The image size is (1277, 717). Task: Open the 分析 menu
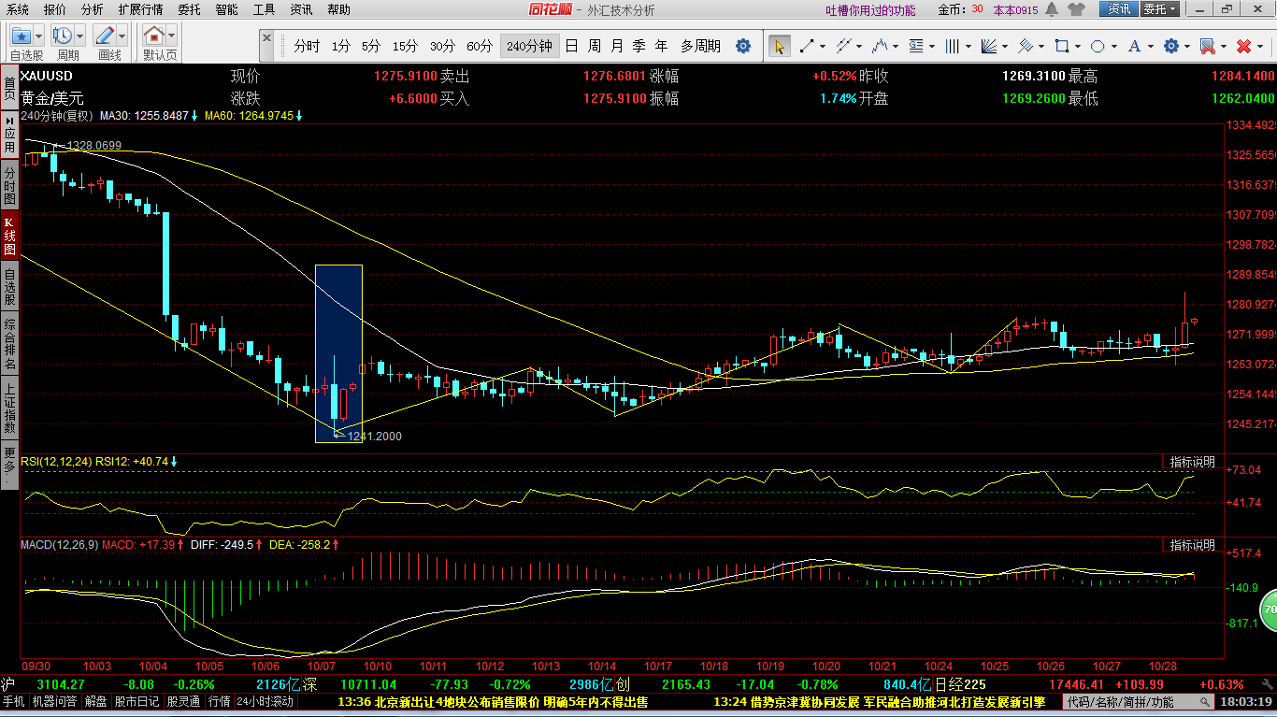click(93, 9)
